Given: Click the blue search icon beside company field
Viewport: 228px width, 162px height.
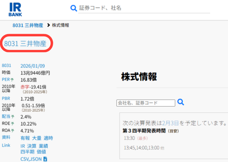Looking at the screenshot, I should click(181, 102).
